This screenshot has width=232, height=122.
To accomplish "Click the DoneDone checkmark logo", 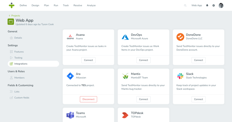I will [180, 37].
